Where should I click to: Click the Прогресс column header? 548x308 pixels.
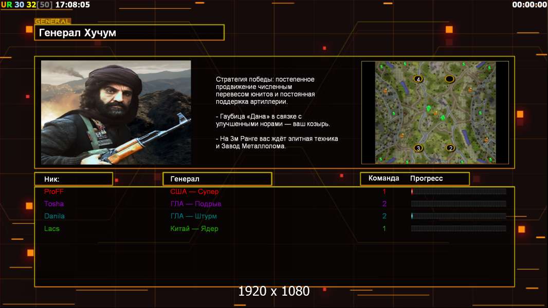tap(426, 179)
